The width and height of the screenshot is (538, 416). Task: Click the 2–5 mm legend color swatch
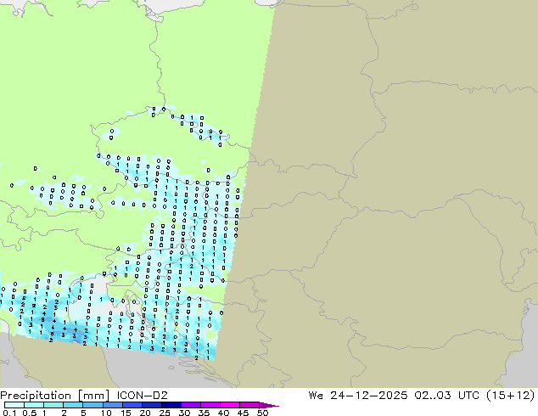pos(73,405)
